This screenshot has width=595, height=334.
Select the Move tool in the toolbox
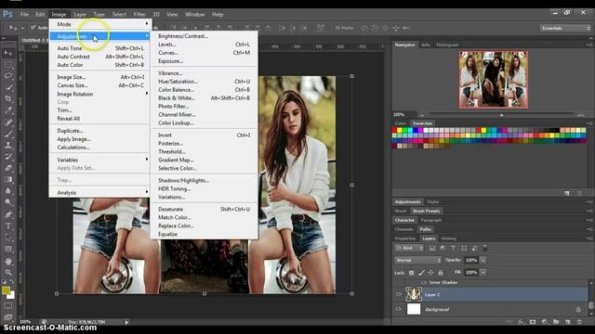8,54
